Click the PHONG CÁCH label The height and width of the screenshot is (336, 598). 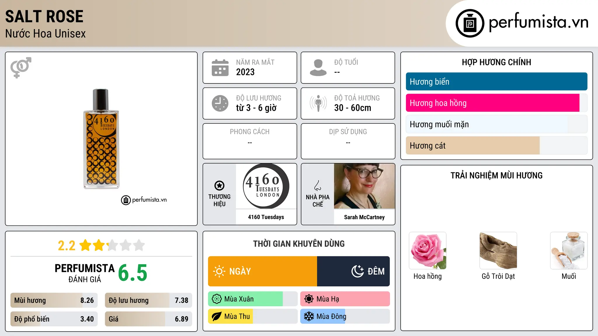point(250,132)
